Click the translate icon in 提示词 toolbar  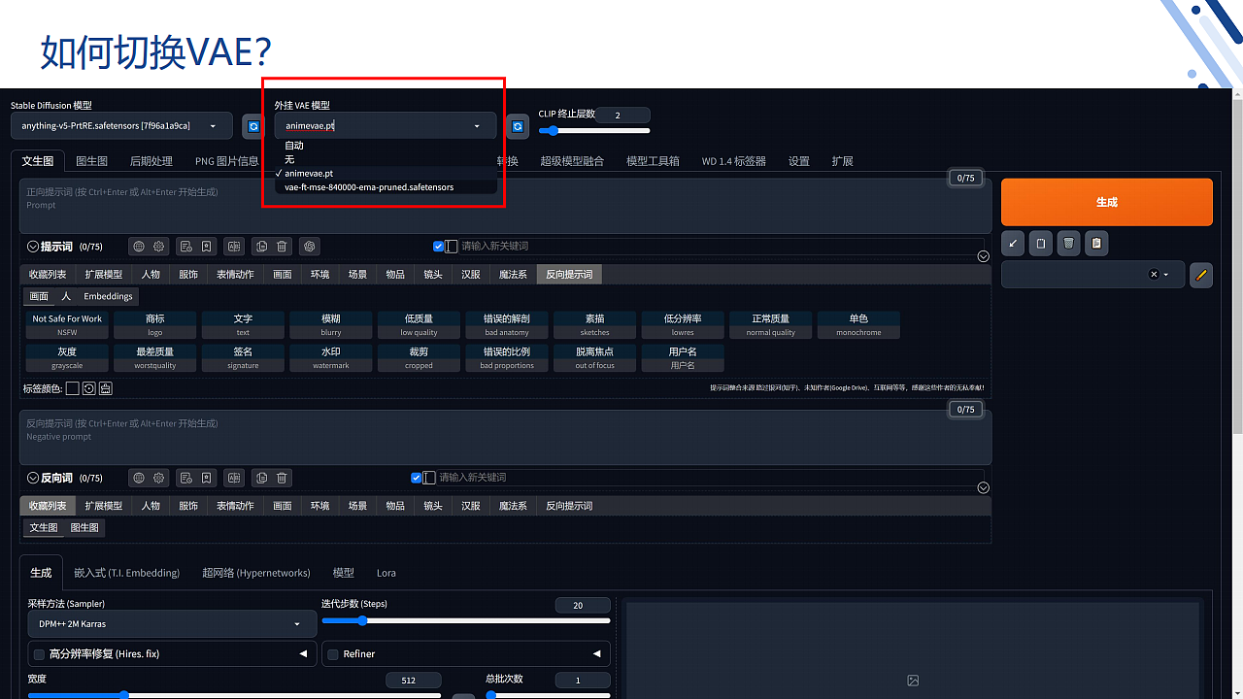(234, 247)
